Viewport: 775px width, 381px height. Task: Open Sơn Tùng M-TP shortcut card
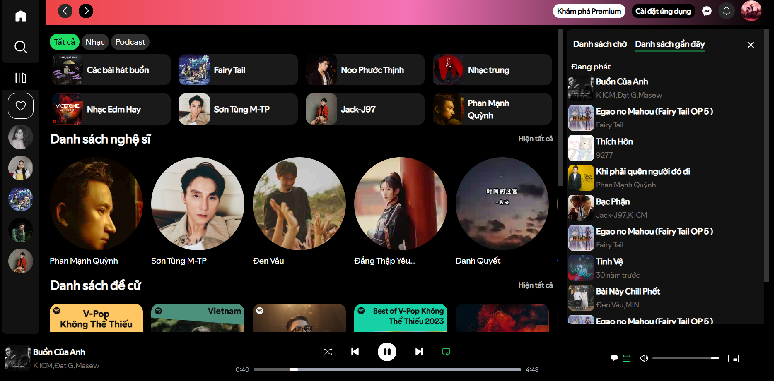(x=238, y=109)
